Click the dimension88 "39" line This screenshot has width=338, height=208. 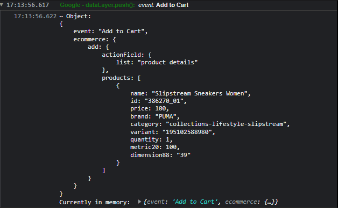tap(160, 155)
